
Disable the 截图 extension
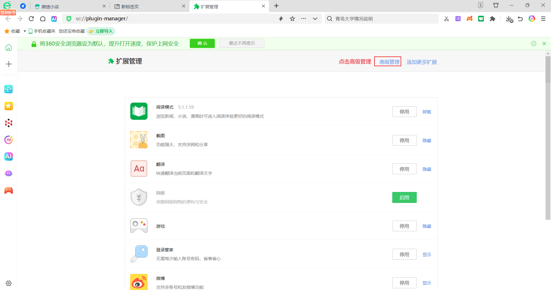pos(404,140)
